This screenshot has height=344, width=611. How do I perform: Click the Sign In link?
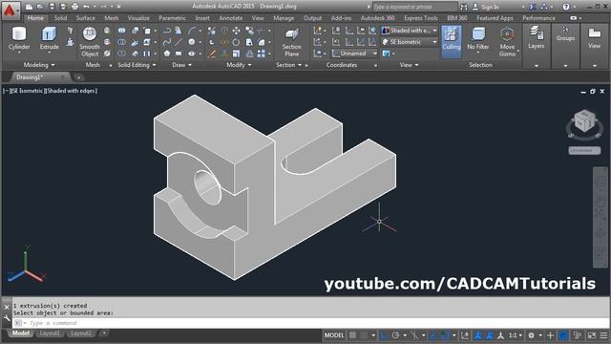click(x=490, y=7)
